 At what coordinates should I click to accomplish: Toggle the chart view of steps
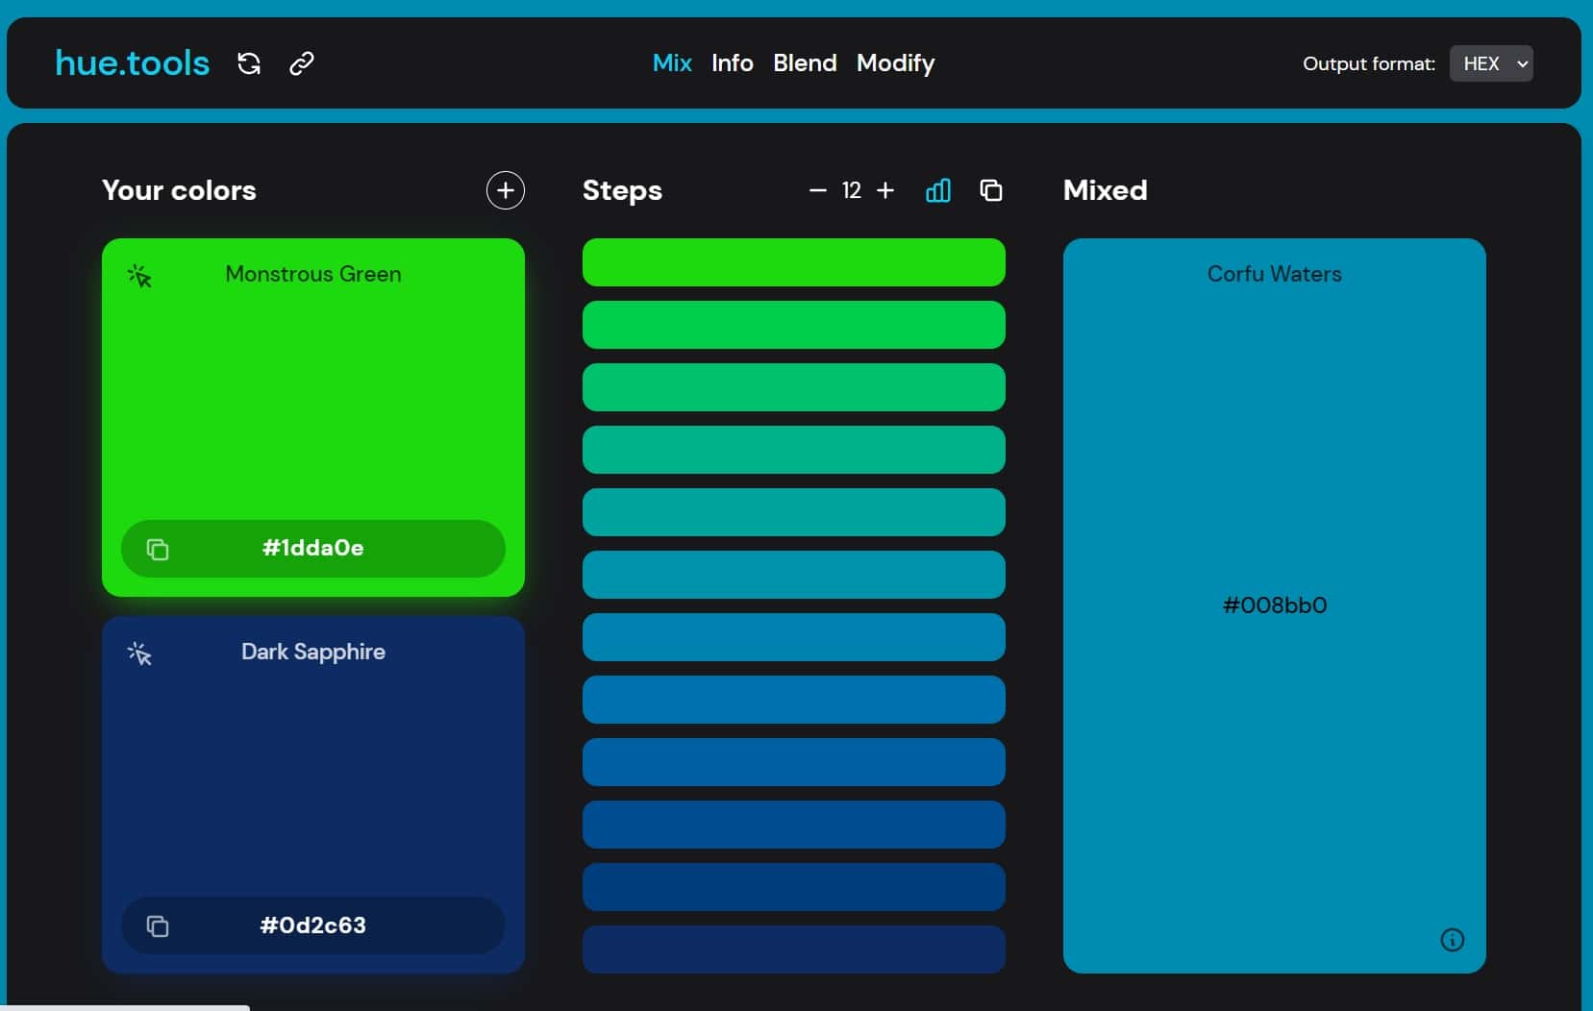pos(937,191)
